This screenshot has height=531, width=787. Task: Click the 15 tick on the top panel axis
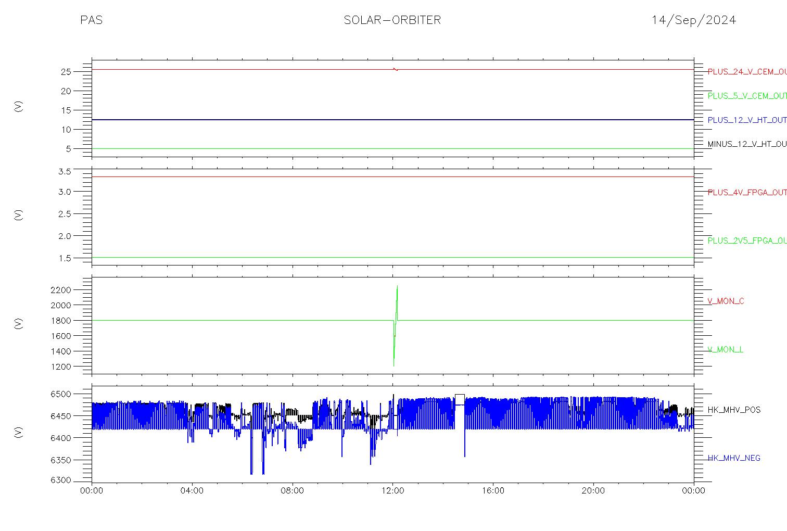pos(66,110)
